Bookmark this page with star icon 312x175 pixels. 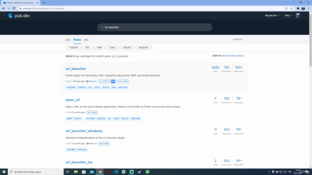point(292,9)
